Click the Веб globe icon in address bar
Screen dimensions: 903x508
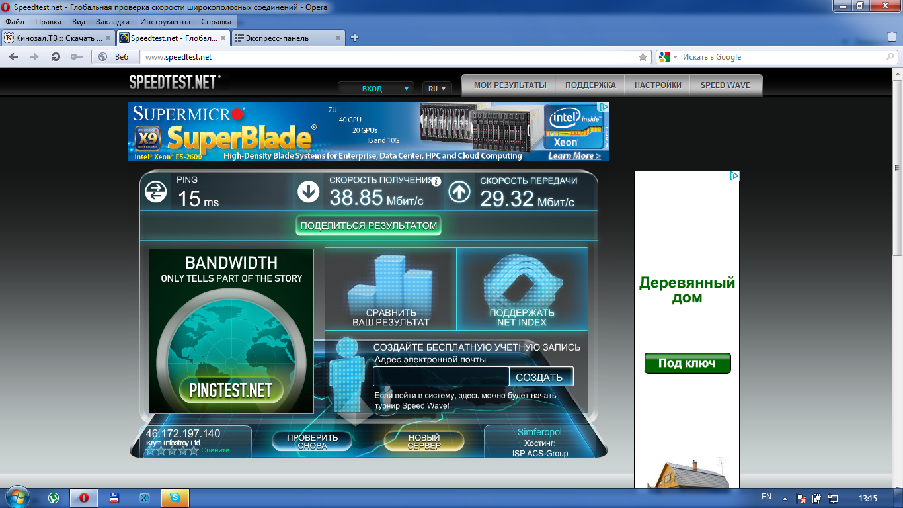[x=103, y=57]
